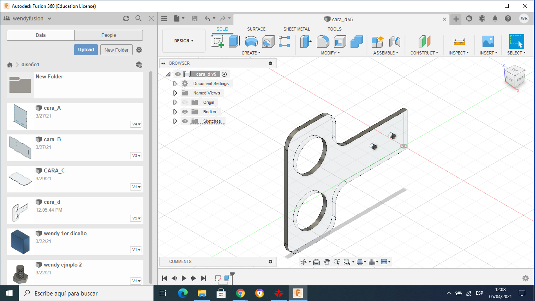
Task: Toggle visibility of cara_d v5 component
Action: pyautogui.click(x=178, y=74)
